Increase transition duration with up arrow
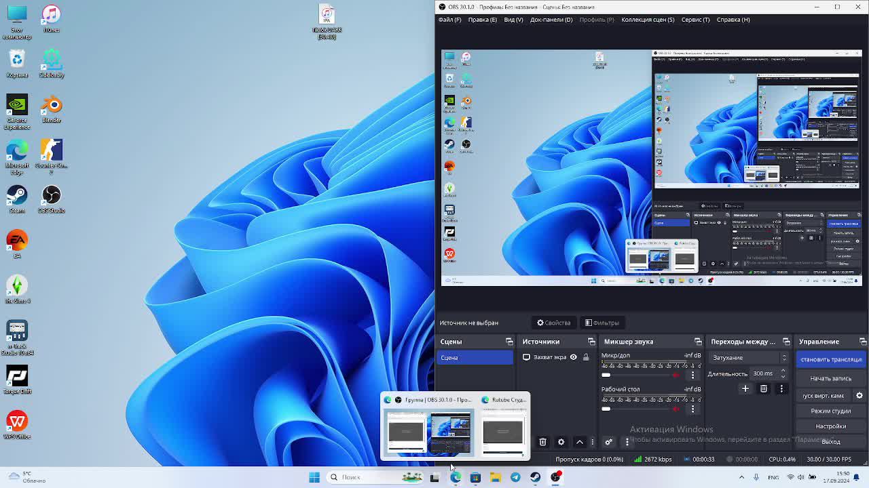The height and width of the screenshot is (488, 869). (783, 371)
